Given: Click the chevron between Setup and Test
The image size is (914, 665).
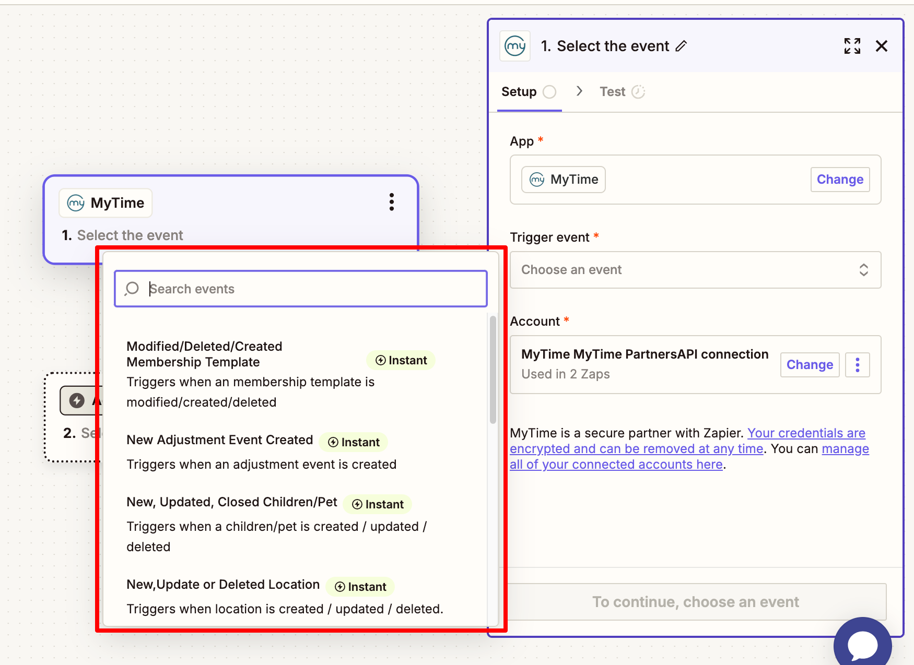Looking at the screenshot, I should click(x=579, y=91).
